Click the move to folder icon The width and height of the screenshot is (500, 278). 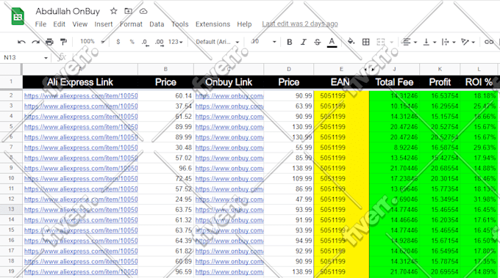click(128, 11)
